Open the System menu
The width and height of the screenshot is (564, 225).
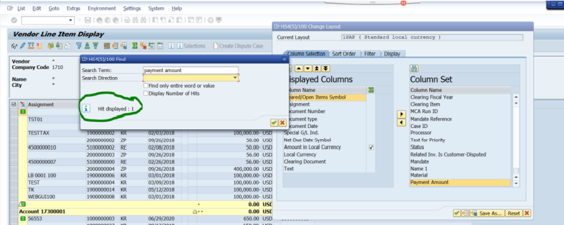coord(156,8)
